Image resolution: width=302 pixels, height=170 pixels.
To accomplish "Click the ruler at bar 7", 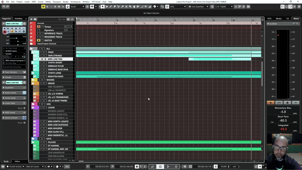I will point(175,20).
